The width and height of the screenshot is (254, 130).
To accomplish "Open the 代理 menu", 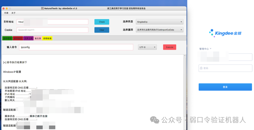I will tap(6, 13).
